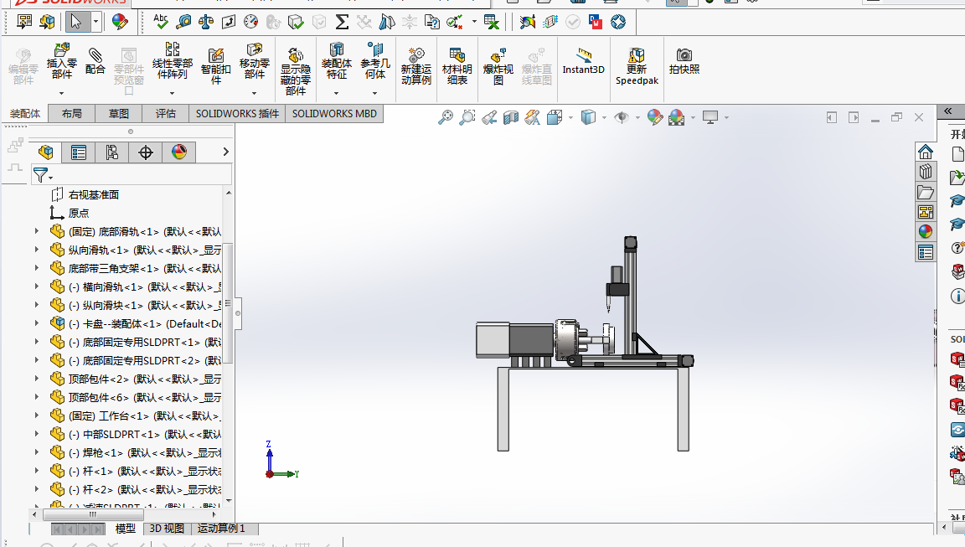Viewport: 965px width, 547px height.
Task: Click the Mate (配合) paperclip tool
Action: pyautogui.click(x=95, y=61)
